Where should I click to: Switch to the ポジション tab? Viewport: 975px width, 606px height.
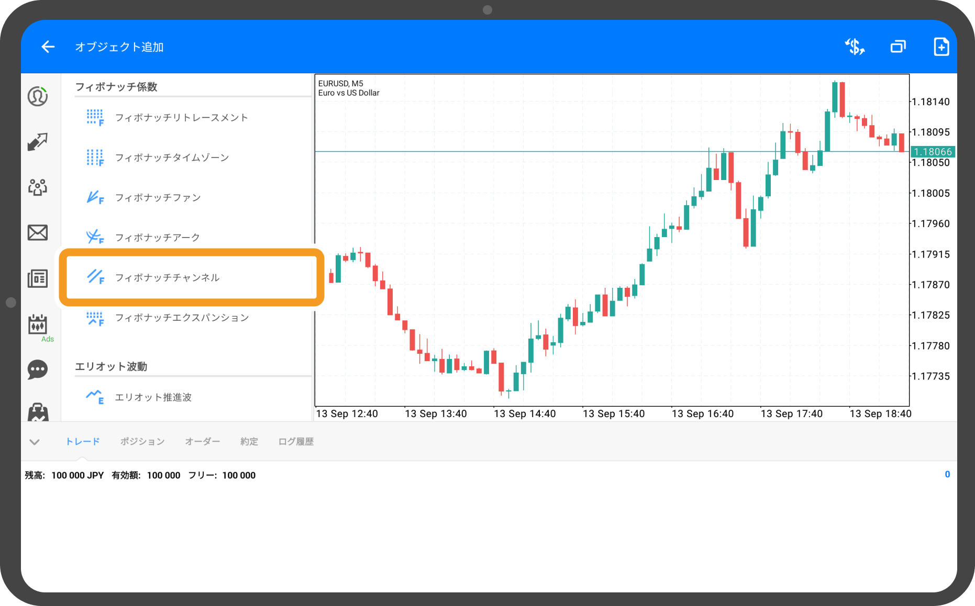(x=142, y=442)
